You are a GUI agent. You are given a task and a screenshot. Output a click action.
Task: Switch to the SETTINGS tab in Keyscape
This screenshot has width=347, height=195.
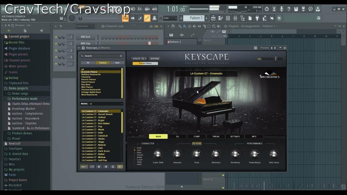235,136
